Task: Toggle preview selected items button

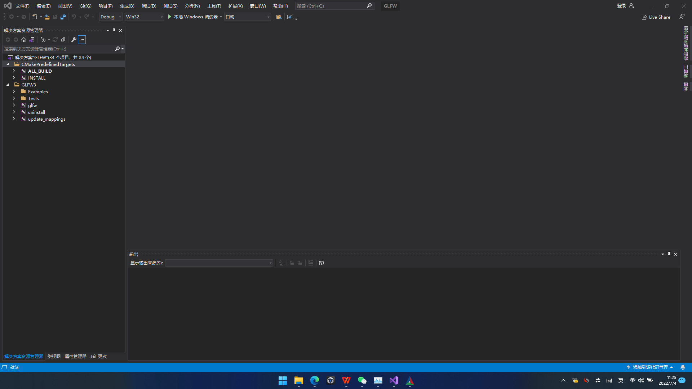Action: [82, 40]
